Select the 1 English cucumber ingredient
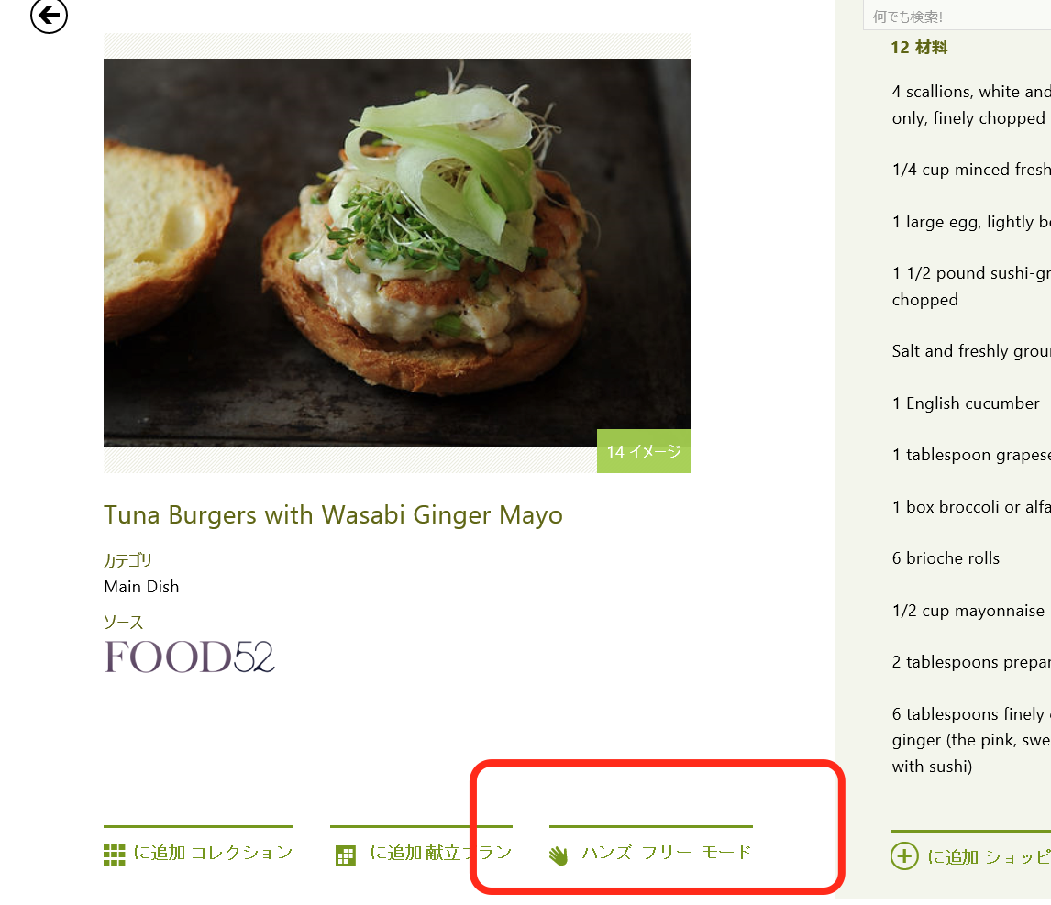The image size is (1051, 905). click(966, 403)
